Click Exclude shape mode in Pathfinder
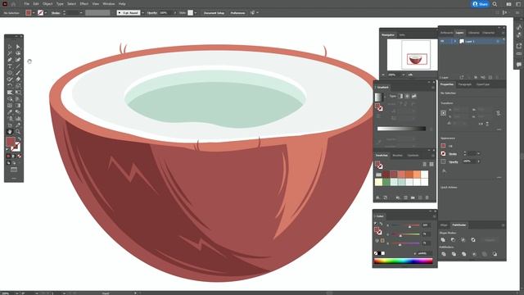524x295 pixels. (x=473, y=240)
